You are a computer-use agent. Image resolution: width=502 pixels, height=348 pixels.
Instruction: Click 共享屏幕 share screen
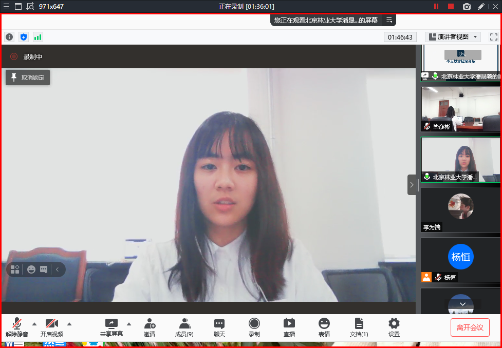(x=111, y=327)
